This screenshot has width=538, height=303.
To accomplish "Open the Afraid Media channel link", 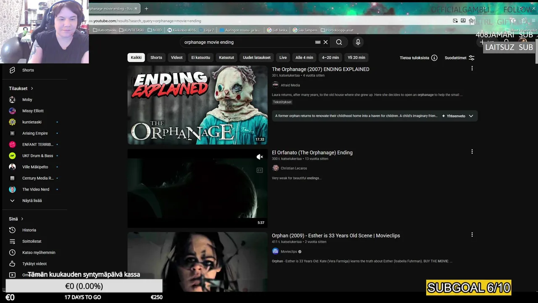I will click(x=290, y=85).
